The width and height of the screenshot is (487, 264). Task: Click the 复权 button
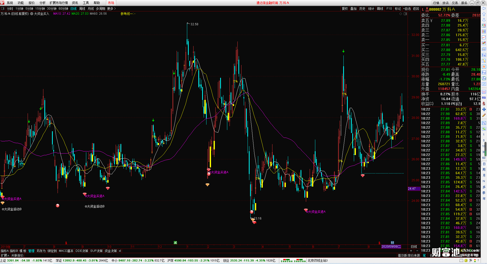[x=345, y=9]
